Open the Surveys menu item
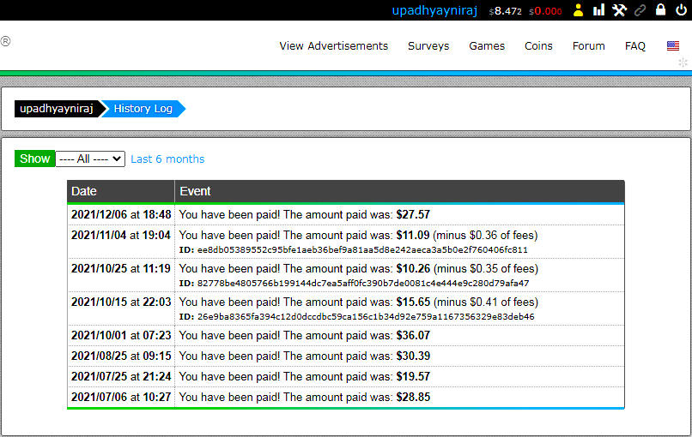This screenshot has width=692, height=437. [x=428, y=46]
